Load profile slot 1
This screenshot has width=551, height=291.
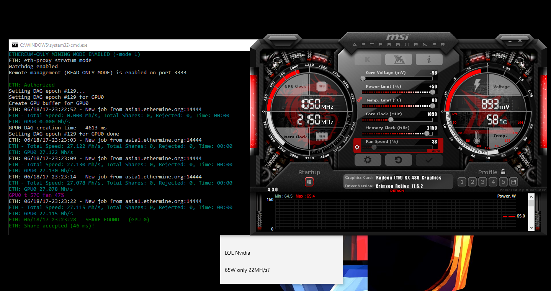pyautogui.click(x=462, y=182)
